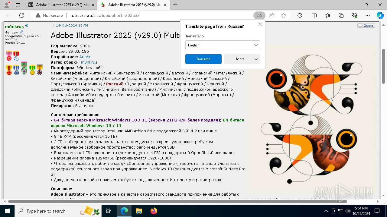Click the 21H2 Windows 10/11 requirement link

[137, 120]
